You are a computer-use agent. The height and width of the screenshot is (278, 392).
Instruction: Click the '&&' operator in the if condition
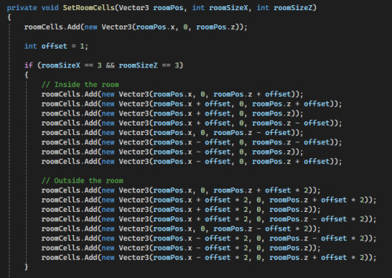110,65
